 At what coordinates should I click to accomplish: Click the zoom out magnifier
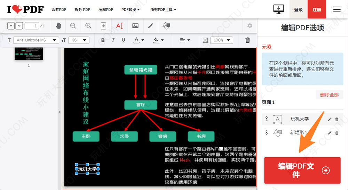[73, 26]
